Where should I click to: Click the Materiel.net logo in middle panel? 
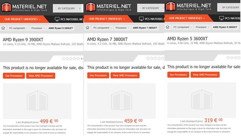click(x=109, y=7)
